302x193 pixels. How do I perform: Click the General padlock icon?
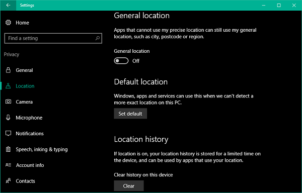[8, 70]
